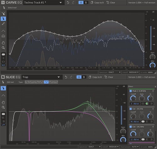Viewport: 157px width, 149px height.
Task: Pick the single curve peak tool in Carve EQ
Action: [3, 31]
